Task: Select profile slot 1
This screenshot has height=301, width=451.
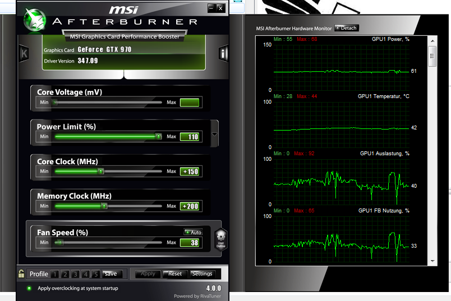Action: point(54,274)
